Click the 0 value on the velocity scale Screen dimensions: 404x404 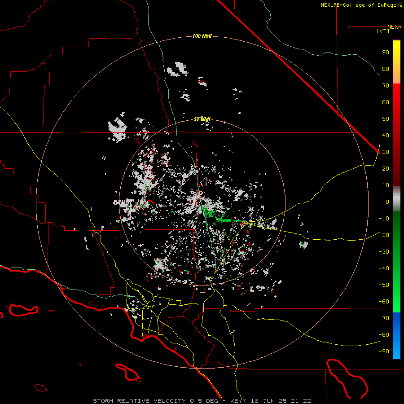point(387,202)
